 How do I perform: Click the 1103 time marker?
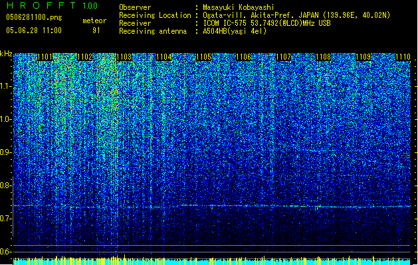coord(124,57)
